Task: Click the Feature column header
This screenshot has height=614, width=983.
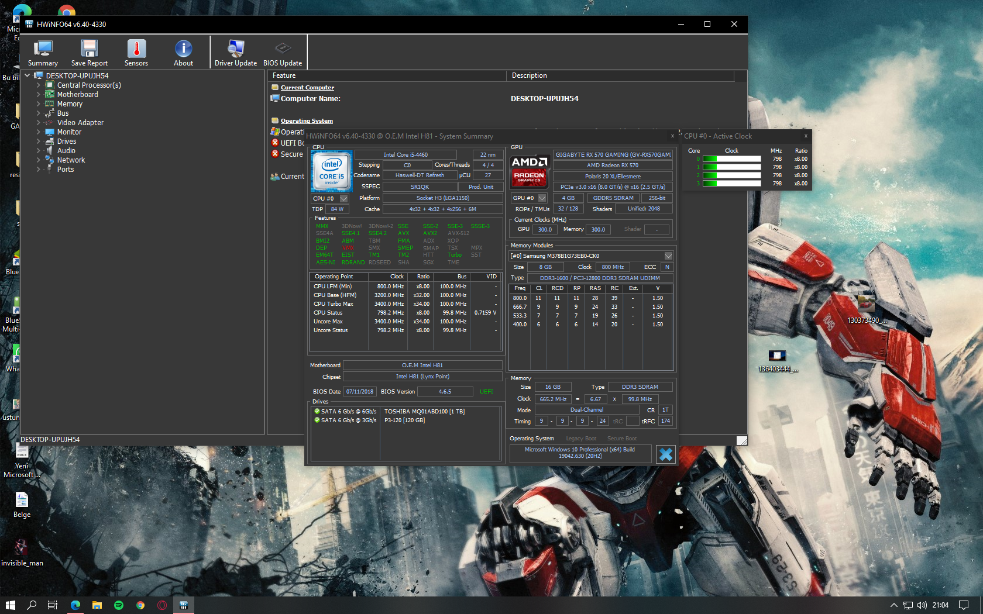Action: pyautogui.click(x=386, y=75)
